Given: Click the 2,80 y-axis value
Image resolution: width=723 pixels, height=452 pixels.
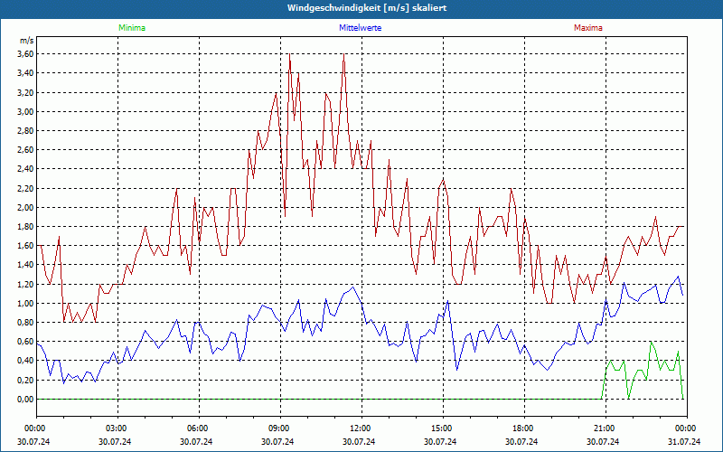Looking at the screenshot, I should click(x=25, y=130).
